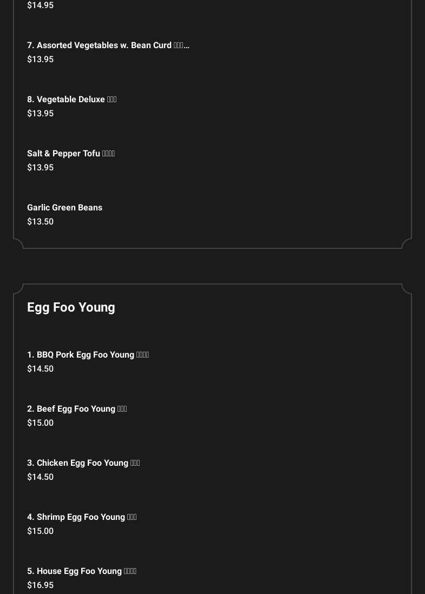Click the $14.95 price at the top
This screenshot has width=425, height=594.
[40, 5]
